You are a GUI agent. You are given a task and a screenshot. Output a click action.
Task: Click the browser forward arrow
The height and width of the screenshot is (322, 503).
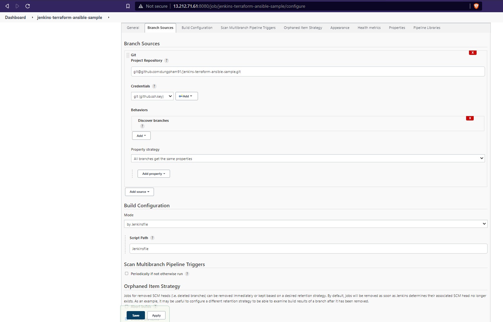tap(17, 6)
